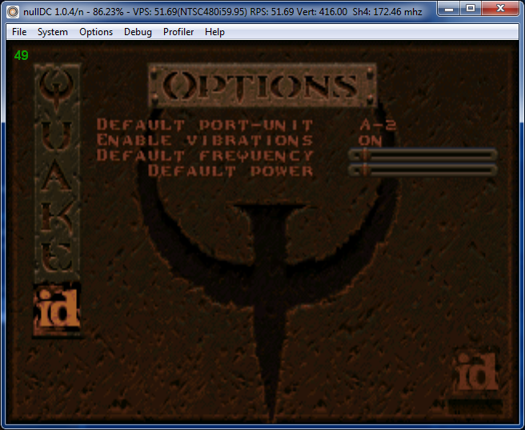
Task: Click the OPTIONS title plaque
Action: 262,85
